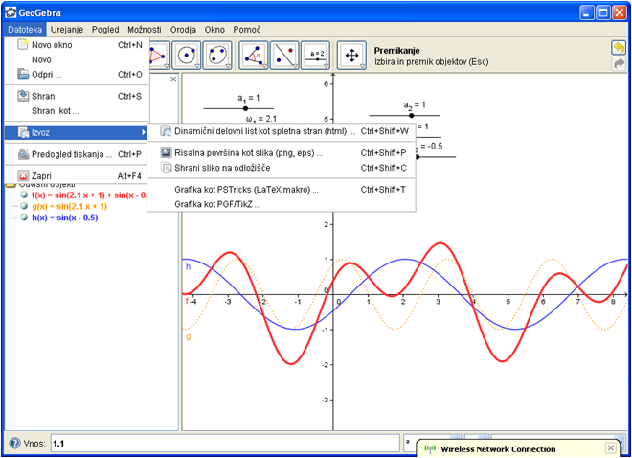Export Grafika kot PGF/TikZ

(282, 204)
